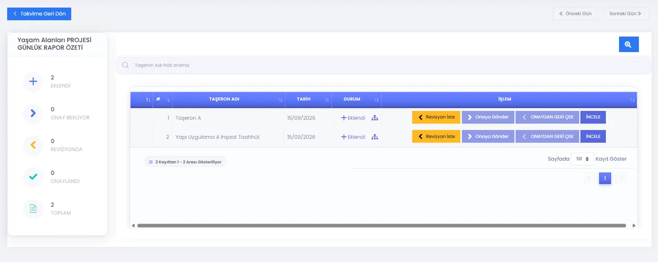Click Revizyon İste for Yapı Uygulama A
Image resolution: width=658 pixels, height=262 pixels.
pyautogui.click(x=436, y=136)
